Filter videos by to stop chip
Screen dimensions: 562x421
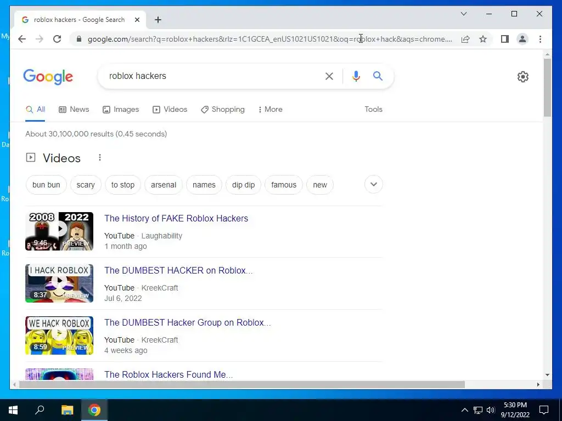click(x=122, y=185)
